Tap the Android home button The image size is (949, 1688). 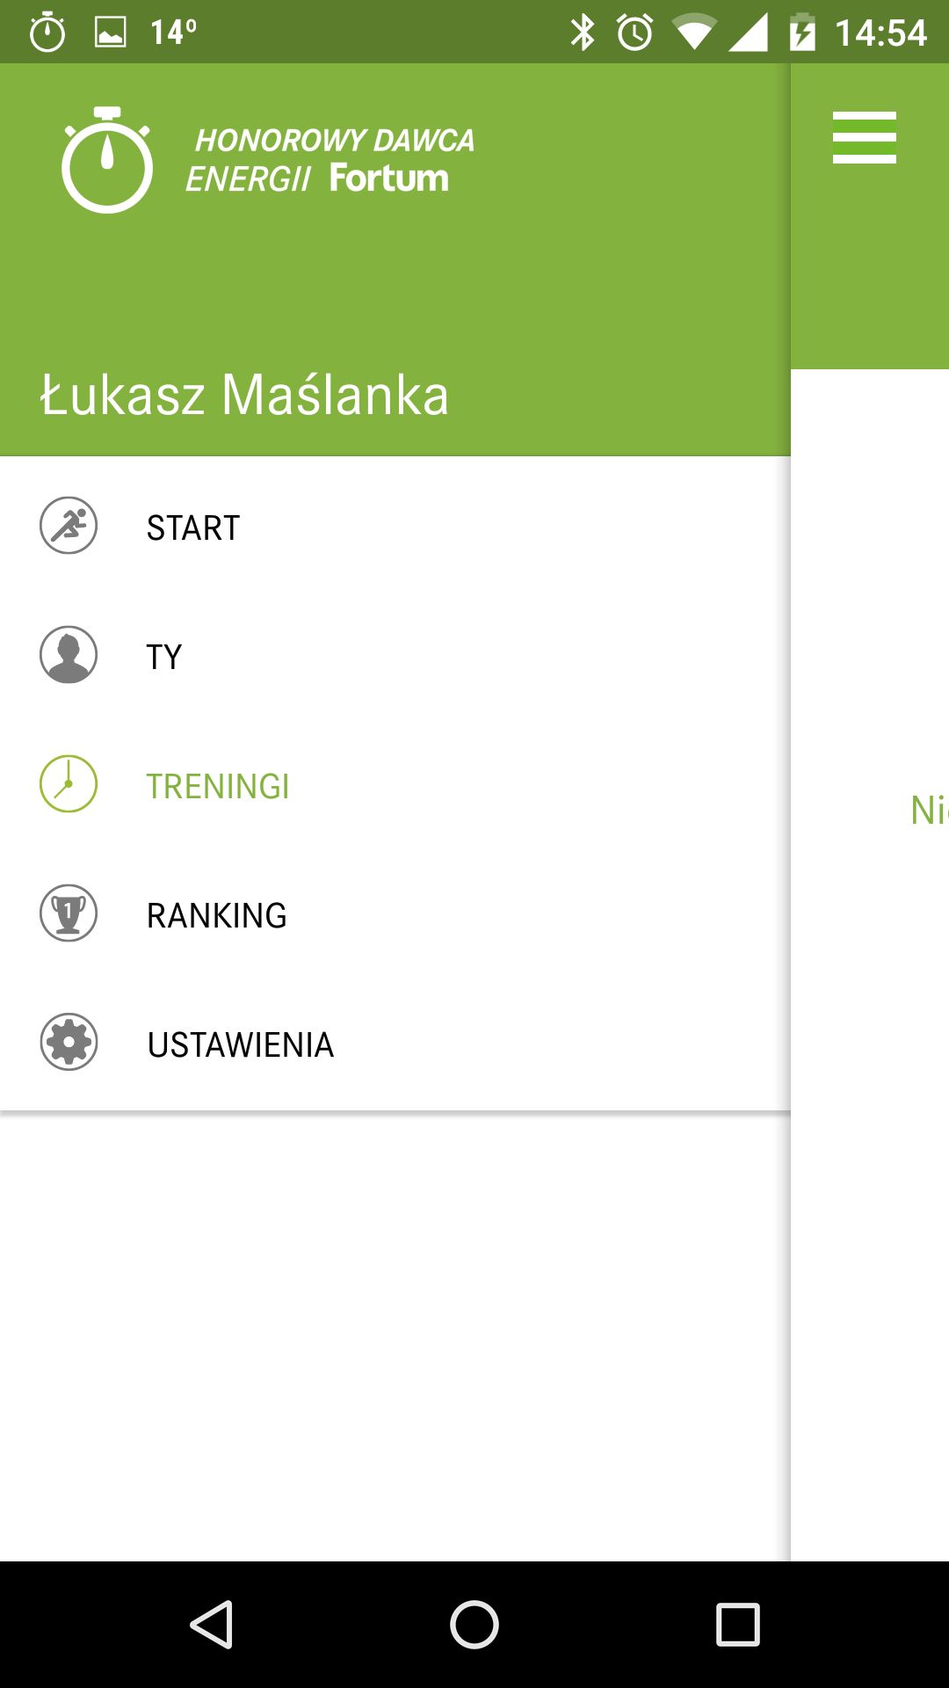pos(474,1624)
